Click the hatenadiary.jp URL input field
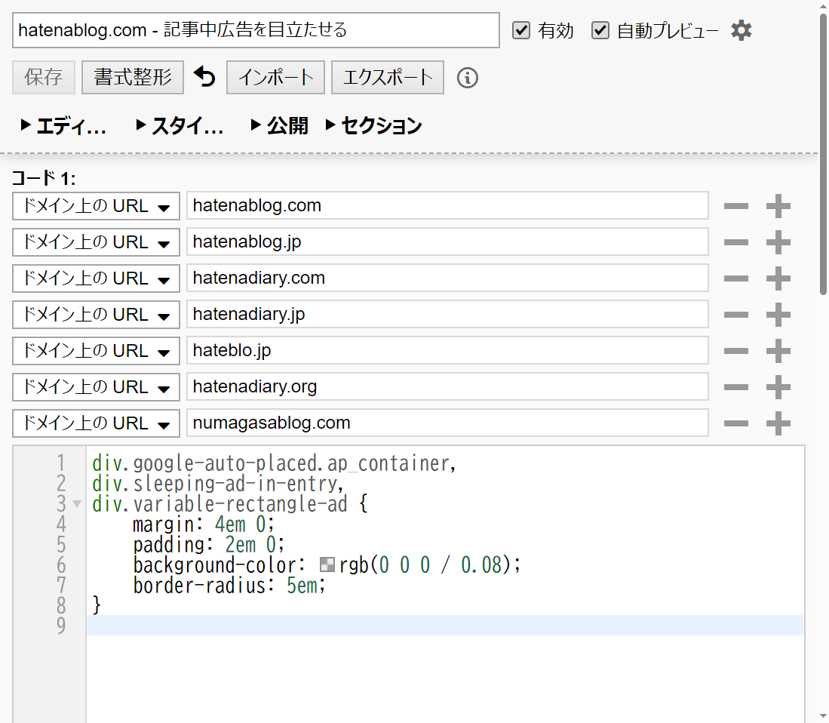Viewport: 829px width, 723px height. tap(447, 315)
